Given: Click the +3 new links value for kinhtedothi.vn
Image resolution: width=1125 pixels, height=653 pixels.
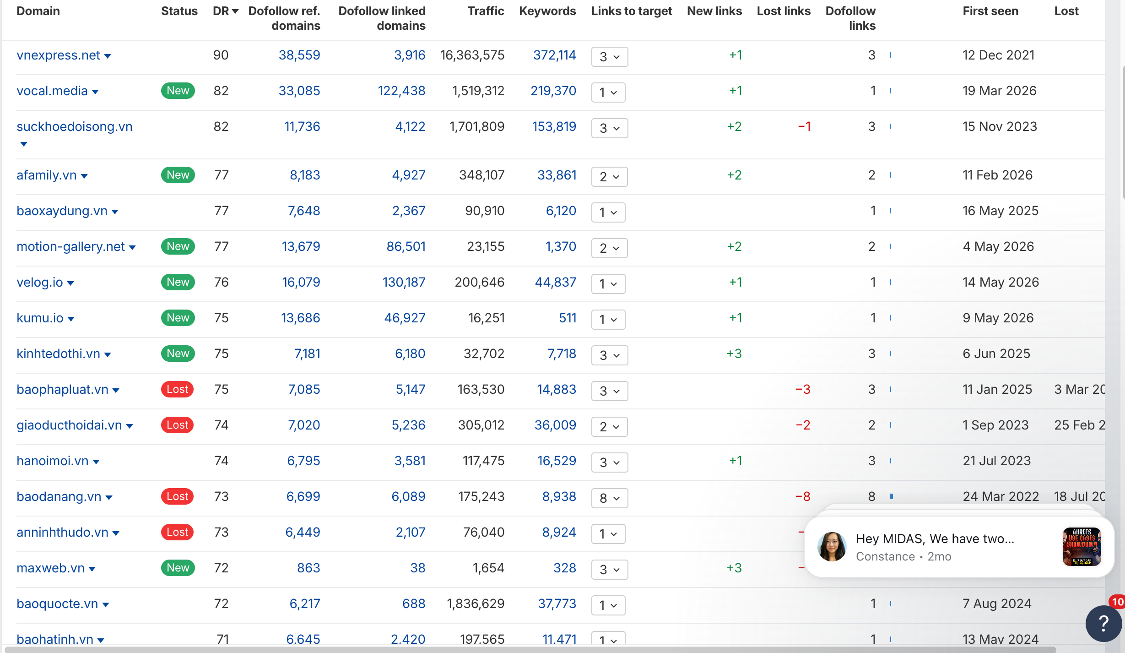Looking at the screenshot, I should click(734, 354).
